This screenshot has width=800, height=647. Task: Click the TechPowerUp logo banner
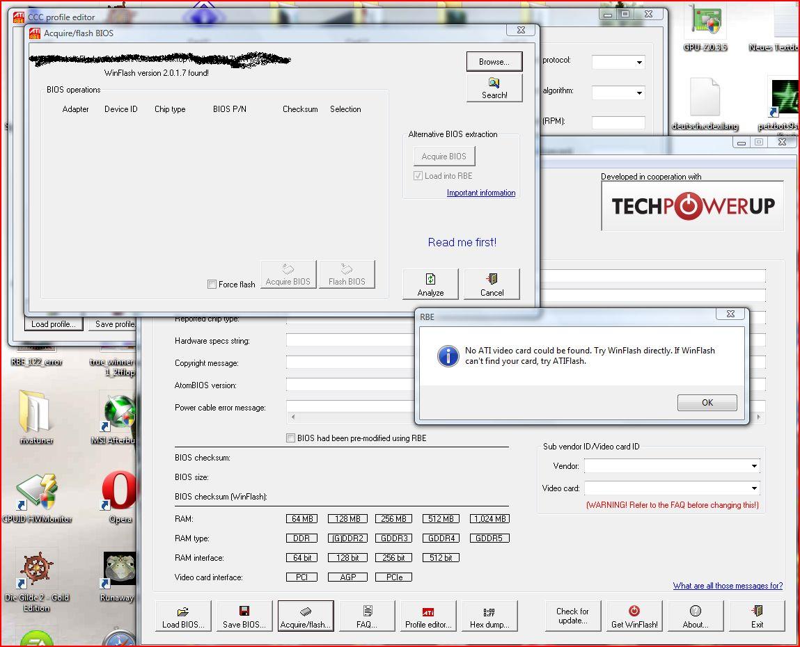[x=692, y=206]
